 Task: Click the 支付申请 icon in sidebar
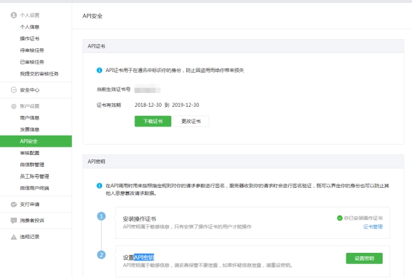[x=14, y=205]
